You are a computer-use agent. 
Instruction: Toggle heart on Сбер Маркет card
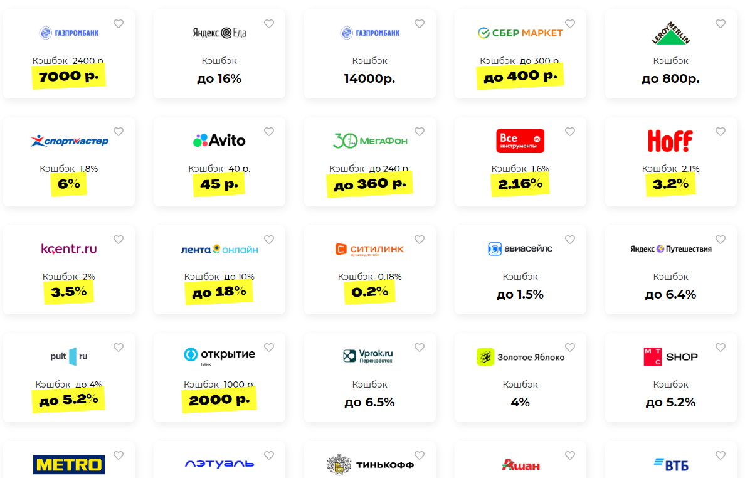click(x=570, y=24)
